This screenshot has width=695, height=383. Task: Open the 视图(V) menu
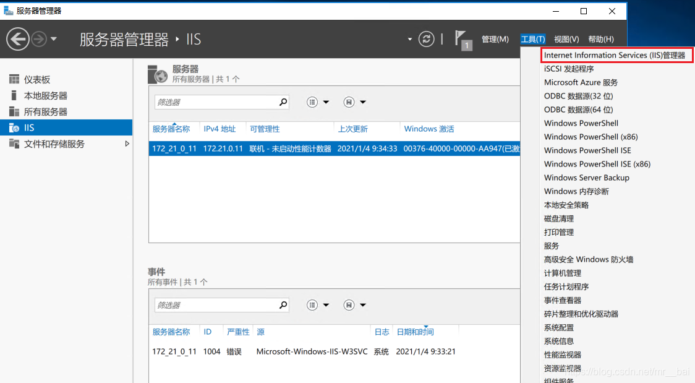566,39
